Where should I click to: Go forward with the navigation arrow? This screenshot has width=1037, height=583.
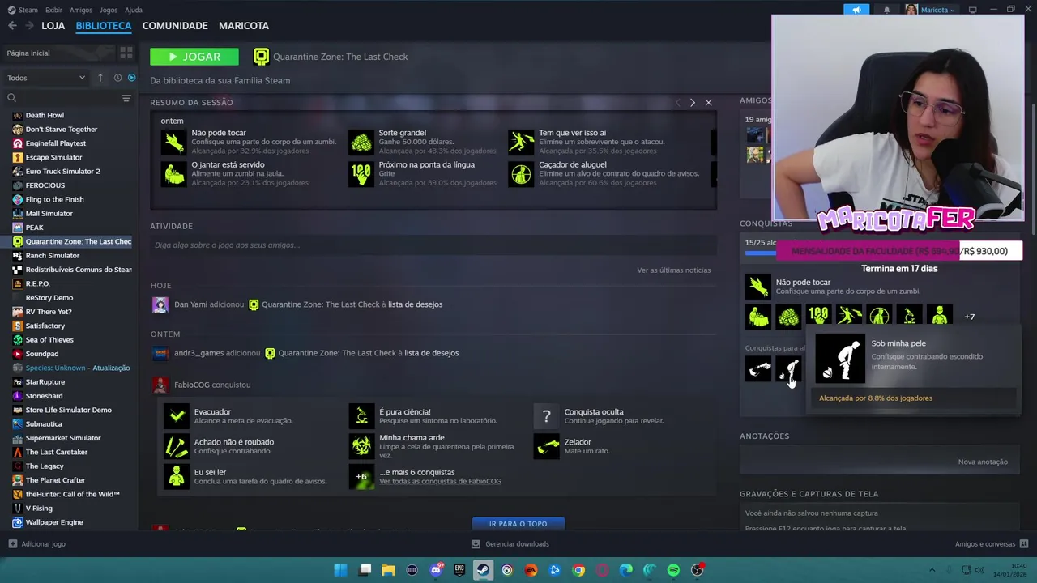click(x=30, y=26)
